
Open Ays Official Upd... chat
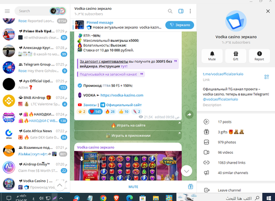coord(35,84)
